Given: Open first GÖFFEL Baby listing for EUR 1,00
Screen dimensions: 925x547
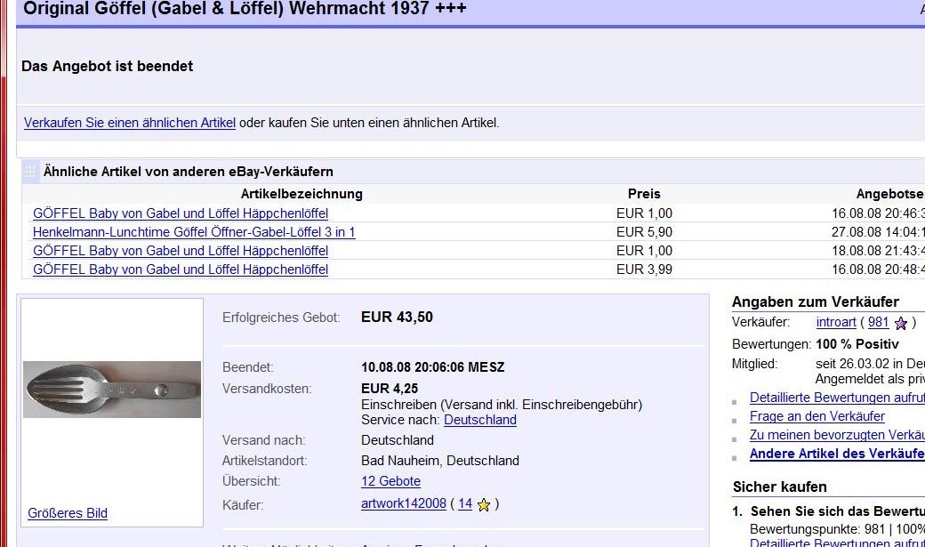Looking at the screenshot, I should (181, 213).
